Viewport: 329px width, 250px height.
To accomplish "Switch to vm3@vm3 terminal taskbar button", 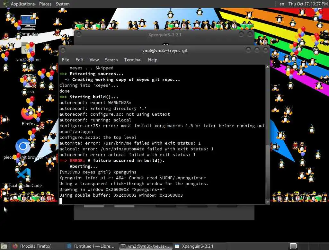I will tap(146, 246).
